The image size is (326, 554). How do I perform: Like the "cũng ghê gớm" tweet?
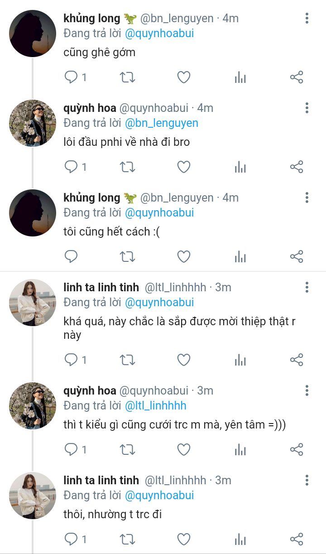pyautogui.click(x=183, y=77)
